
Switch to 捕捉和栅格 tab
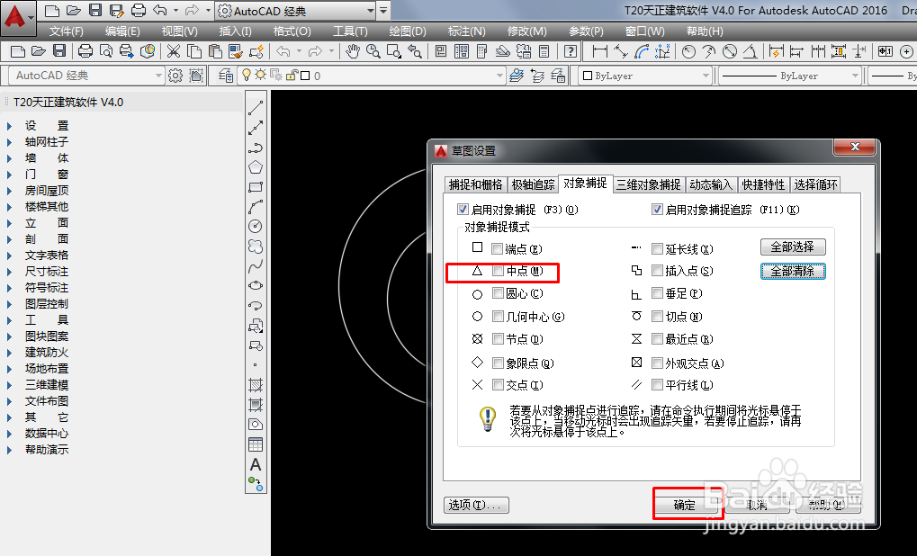(475, 184)
